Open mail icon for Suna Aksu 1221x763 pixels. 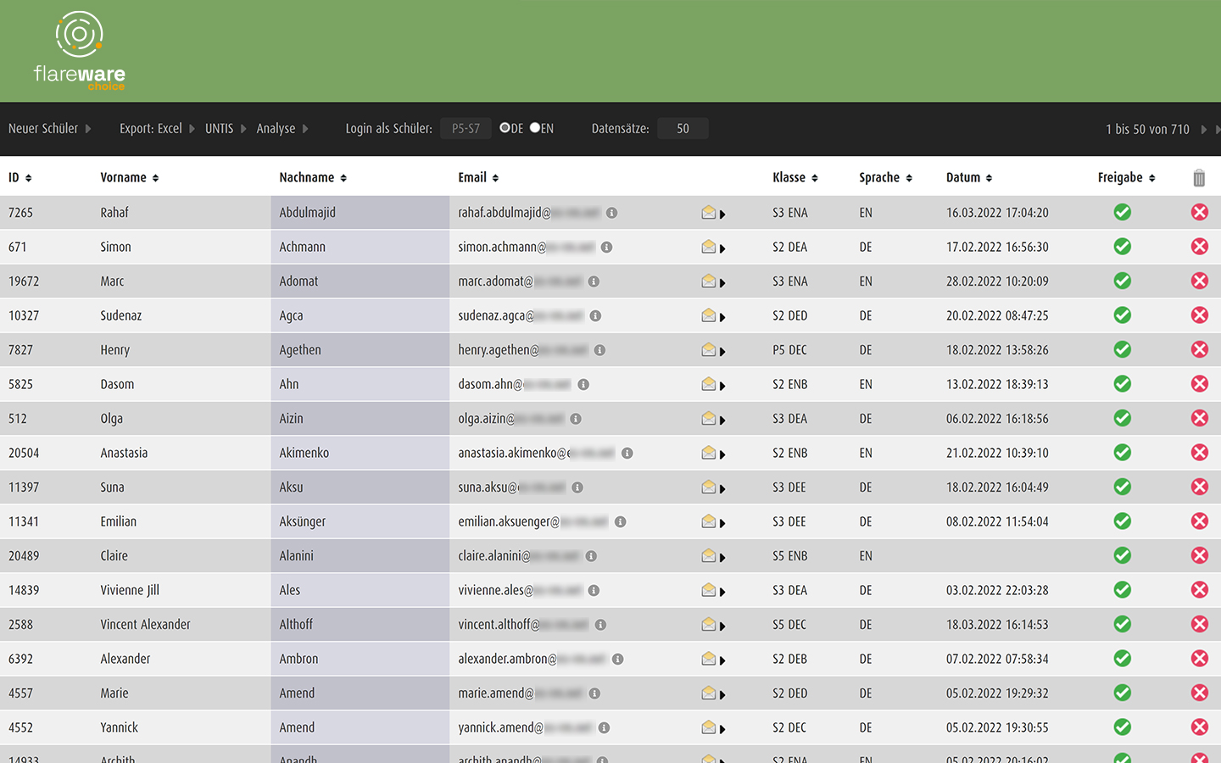(x=709, y=487)
